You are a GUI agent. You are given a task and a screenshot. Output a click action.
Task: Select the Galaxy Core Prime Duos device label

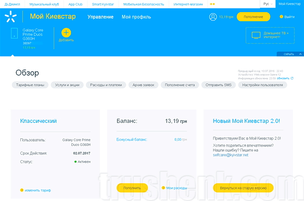pos(33,34)
